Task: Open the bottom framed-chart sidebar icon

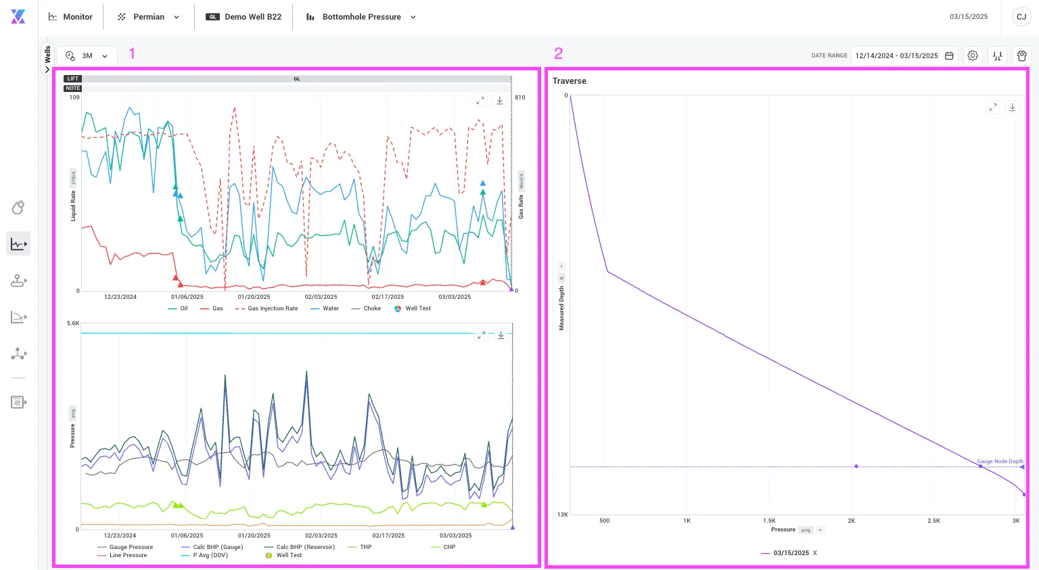Action: 18,402
